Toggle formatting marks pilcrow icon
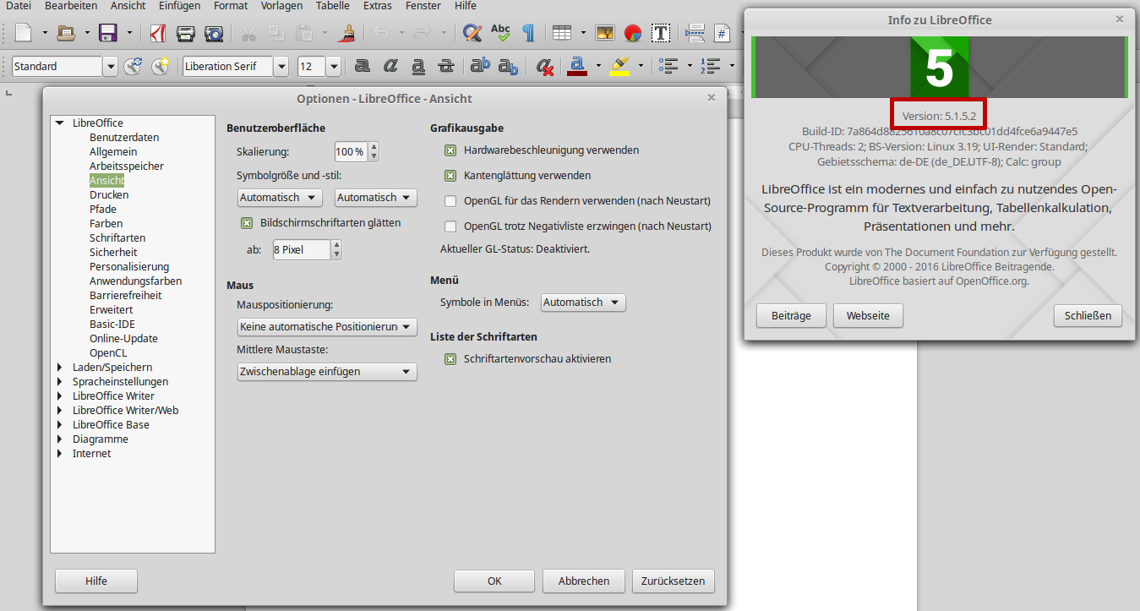The width and height of the screenshot is (1140, 611). [528, 33]
